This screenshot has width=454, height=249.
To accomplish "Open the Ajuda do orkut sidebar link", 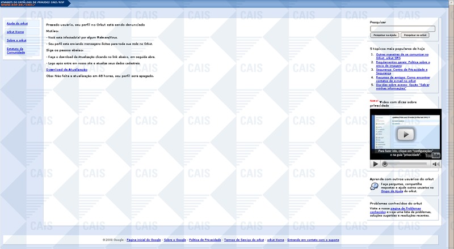I will 17,23.
